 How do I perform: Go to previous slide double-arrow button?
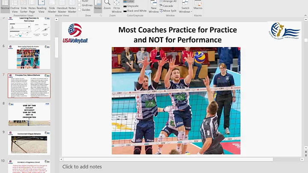click(306, 152)
